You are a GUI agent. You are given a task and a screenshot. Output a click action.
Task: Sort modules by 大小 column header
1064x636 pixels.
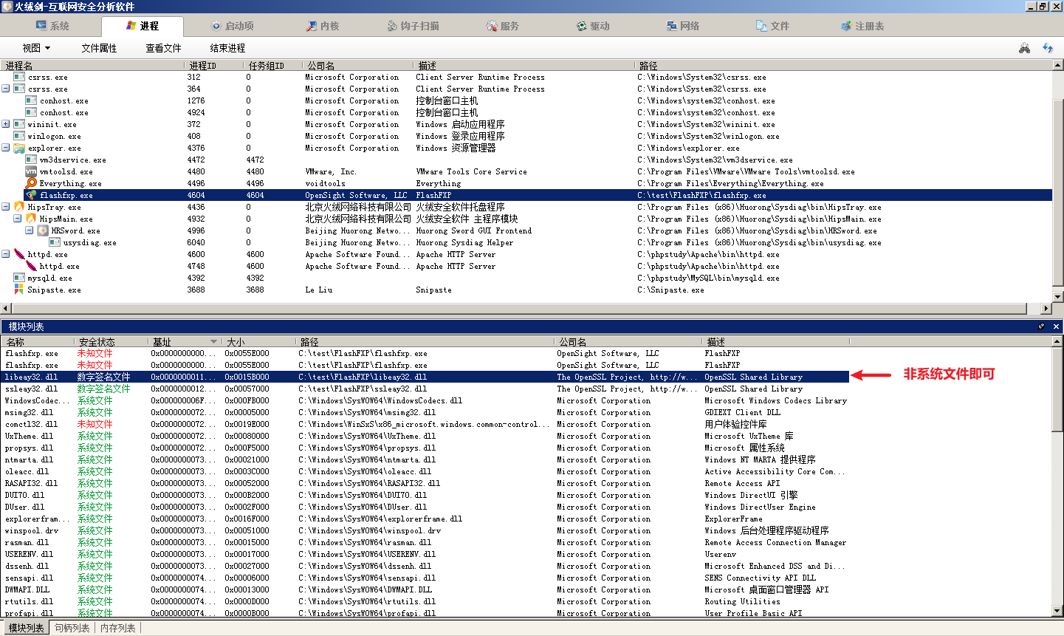[259, 342]
